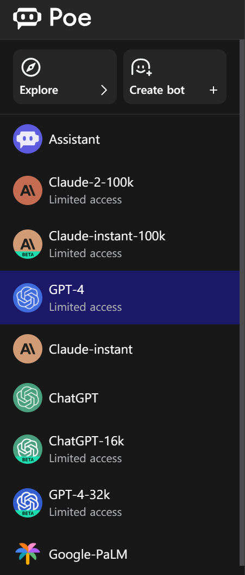Select the Google-PaLM bot name
The image size is (245, 575).
88,554
